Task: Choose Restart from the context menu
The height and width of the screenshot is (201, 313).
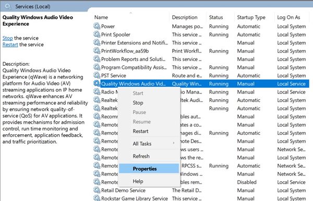Action: click(x=149, y=131)
